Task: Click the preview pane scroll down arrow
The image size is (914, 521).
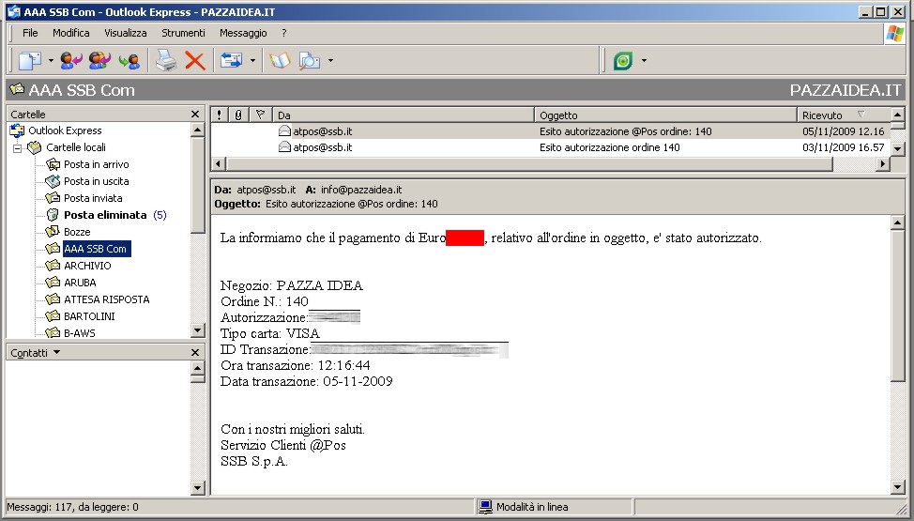Action: pyautogui.click(x=898, y=486)
